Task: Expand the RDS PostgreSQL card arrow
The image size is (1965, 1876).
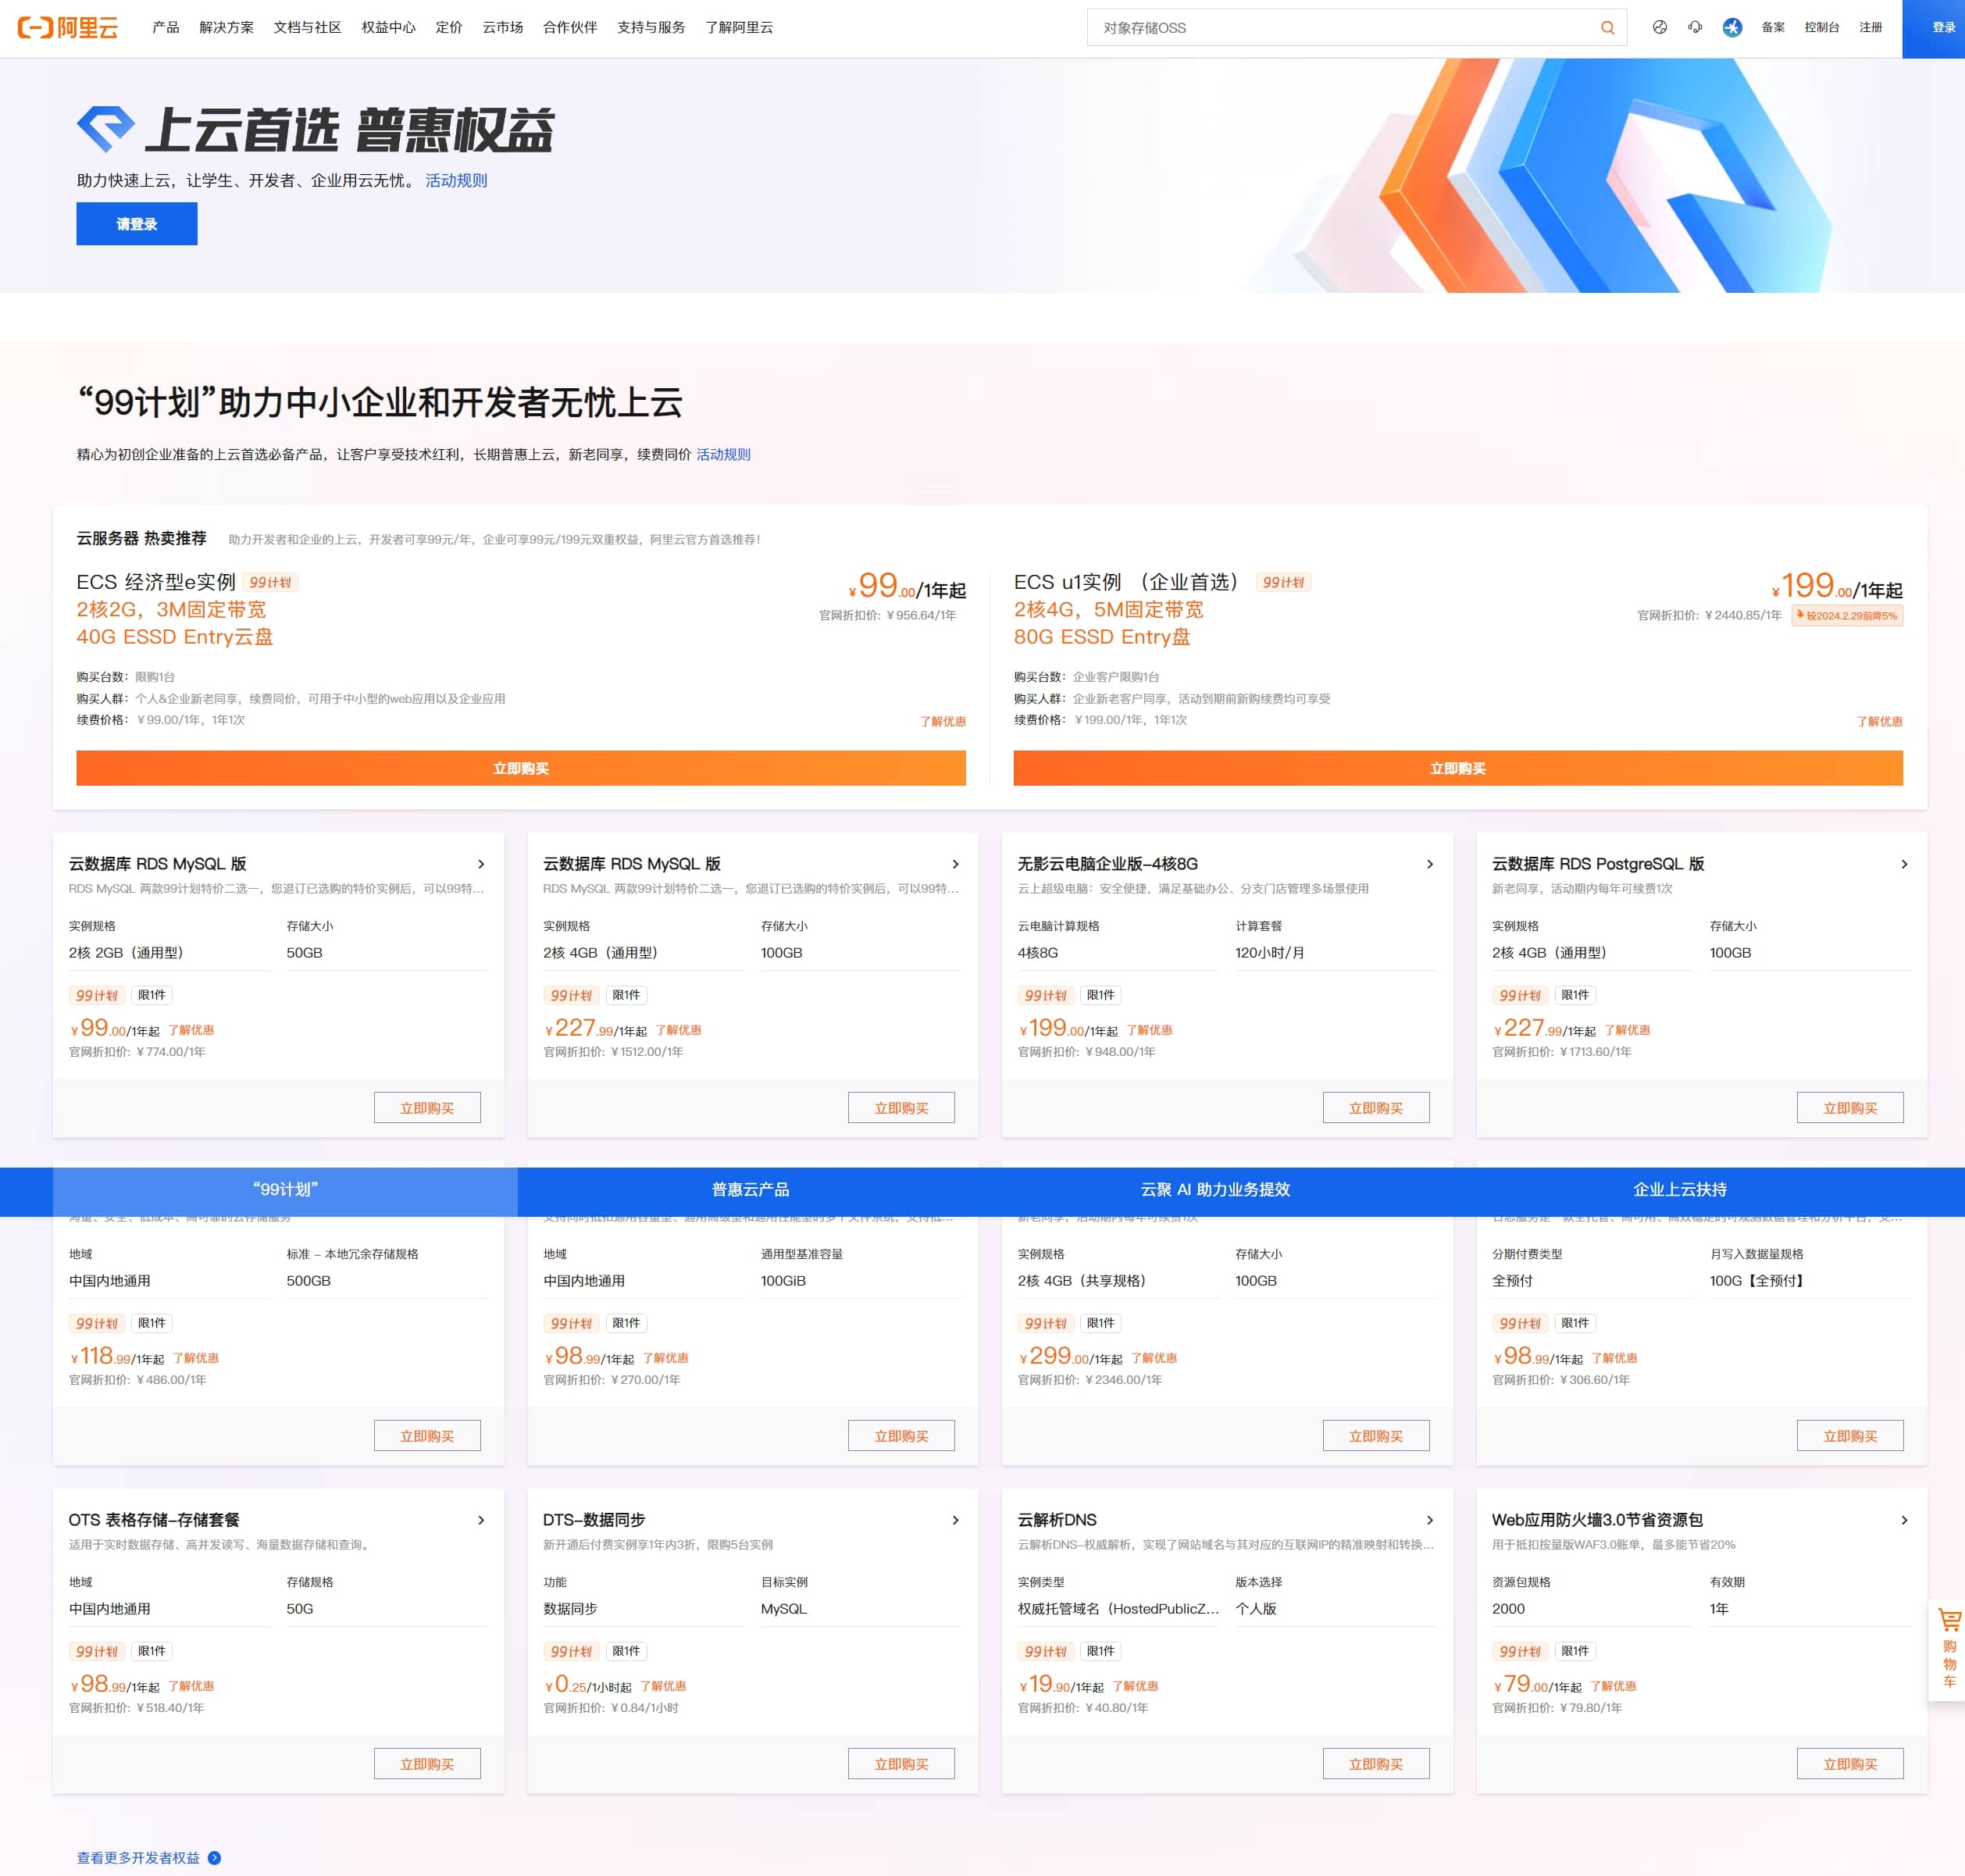Action: coord(1904,864)
